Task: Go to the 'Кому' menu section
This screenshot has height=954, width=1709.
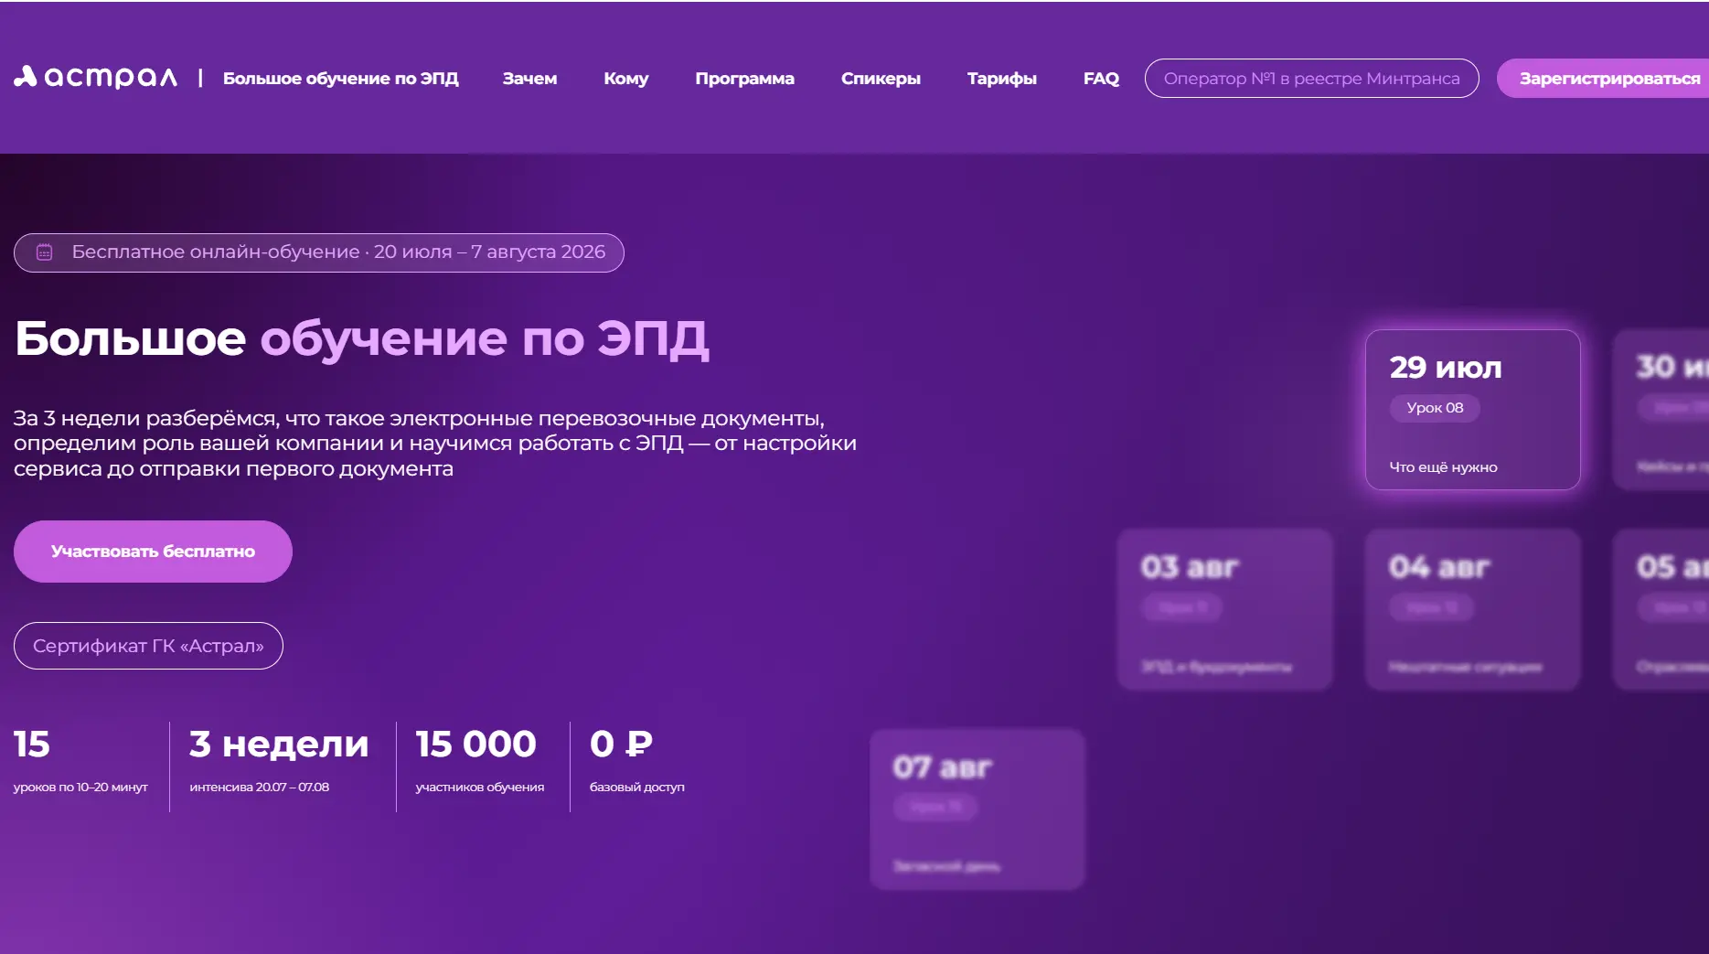Action: (626, 79)
